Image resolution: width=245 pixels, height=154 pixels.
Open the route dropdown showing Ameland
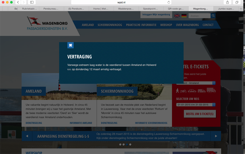(x=196, y=83)
